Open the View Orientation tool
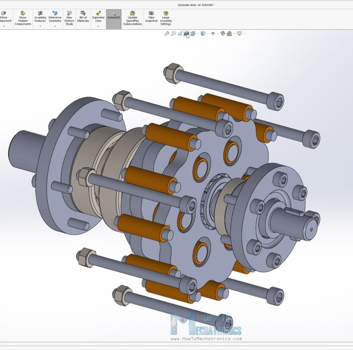This screenshot has width=353, height=350. [x=193, y=34]
